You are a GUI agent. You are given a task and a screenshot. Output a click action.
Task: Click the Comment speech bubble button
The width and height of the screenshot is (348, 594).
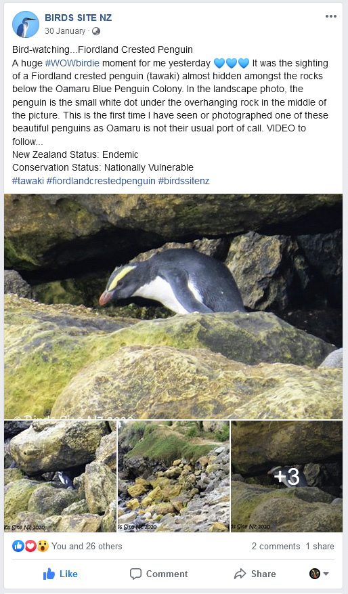tap(158, 574)
